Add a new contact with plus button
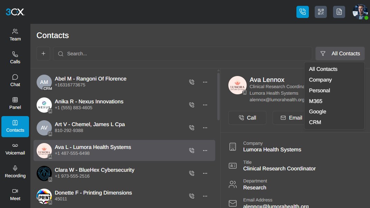370x208 pixels. pos(44,54)
